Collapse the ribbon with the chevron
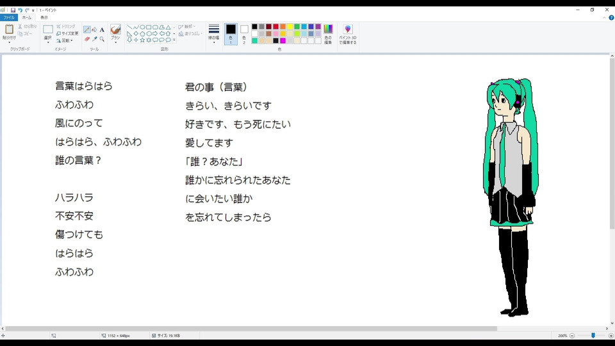This screenshot has width=615, height=346. click(x=604, y=18)
